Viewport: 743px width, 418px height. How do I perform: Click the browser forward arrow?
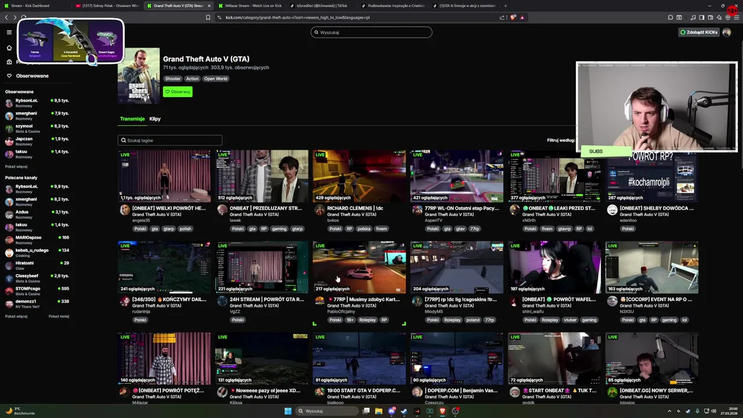click(x=15, y=17)
